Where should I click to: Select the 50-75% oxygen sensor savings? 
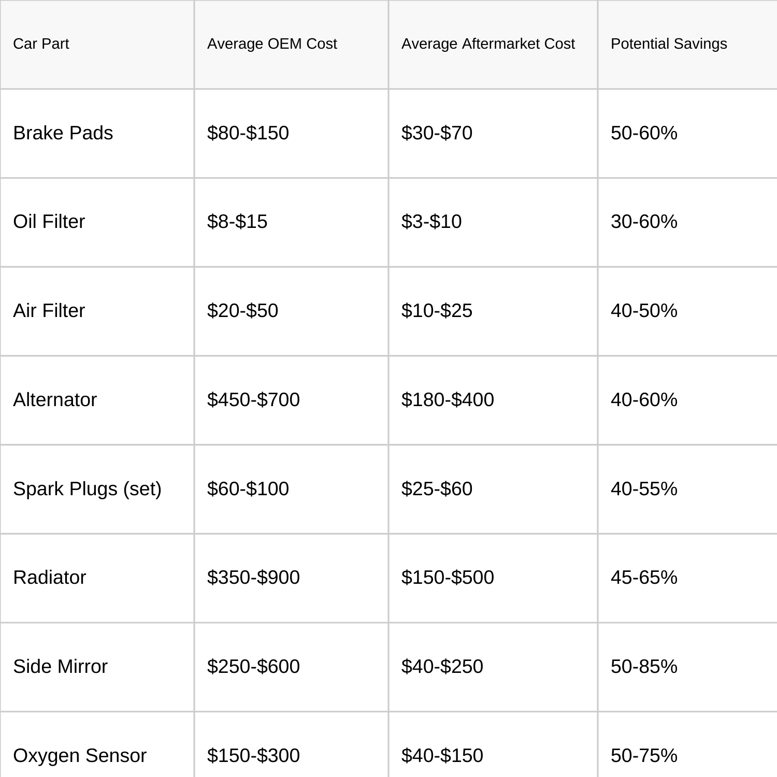click(644, 756)
